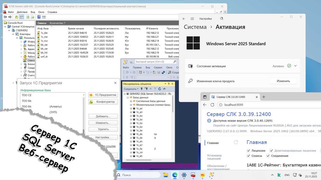Export list icon in console toolbar
The width and height of the screenshot is (321, 180).
(x=32, y=17)
